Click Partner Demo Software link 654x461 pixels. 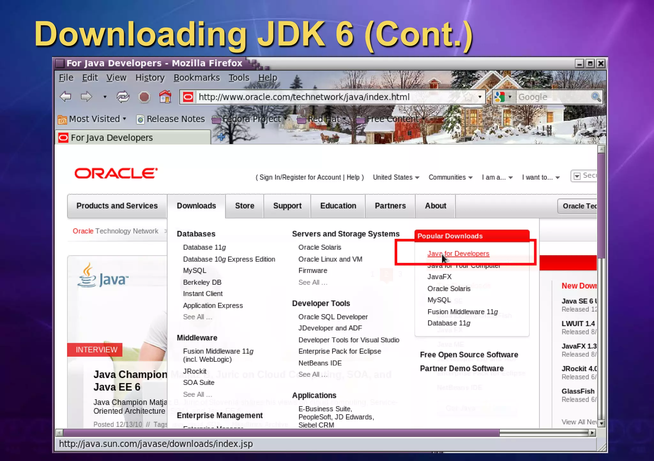pos(462,368)
